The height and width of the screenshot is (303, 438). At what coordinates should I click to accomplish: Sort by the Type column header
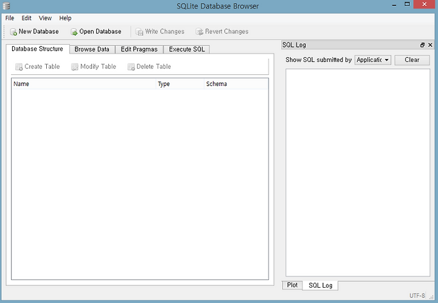coord(180,84)
